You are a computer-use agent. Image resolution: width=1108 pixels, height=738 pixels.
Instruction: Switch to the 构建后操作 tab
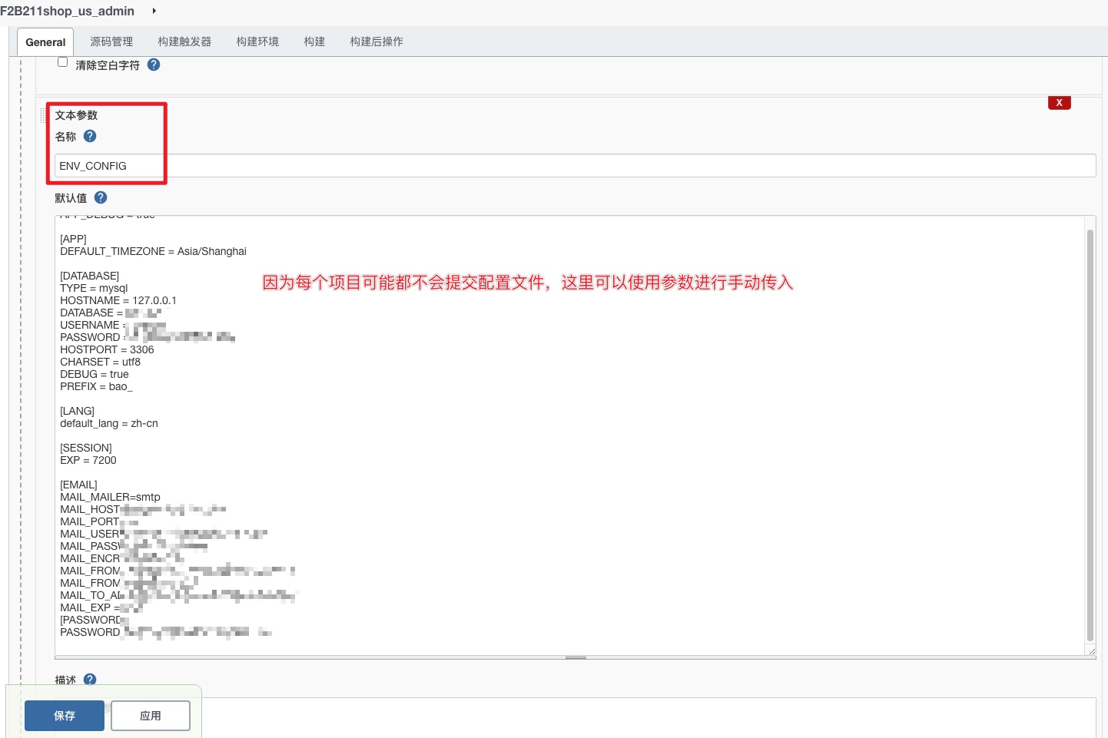[x=377, y=41]
